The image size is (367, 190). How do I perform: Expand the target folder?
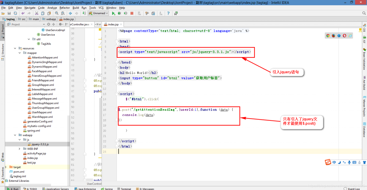[x=6, y=167]
